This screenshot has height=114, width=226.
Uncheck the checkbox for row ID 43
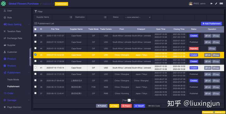tap(35, 54)
